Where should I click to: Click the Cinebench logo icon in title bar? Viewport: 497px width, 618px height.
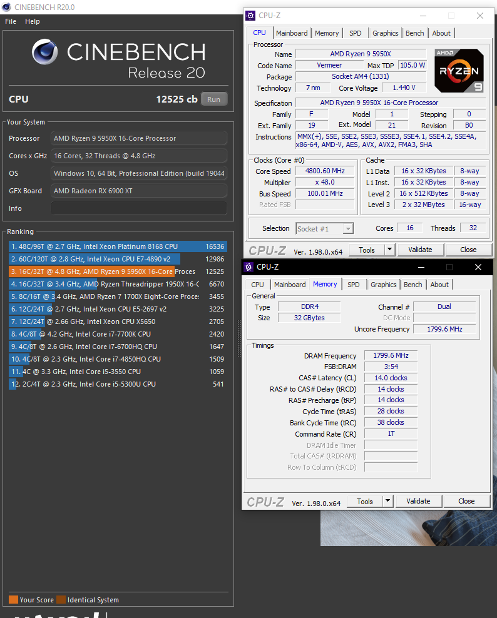pos(6,7)
